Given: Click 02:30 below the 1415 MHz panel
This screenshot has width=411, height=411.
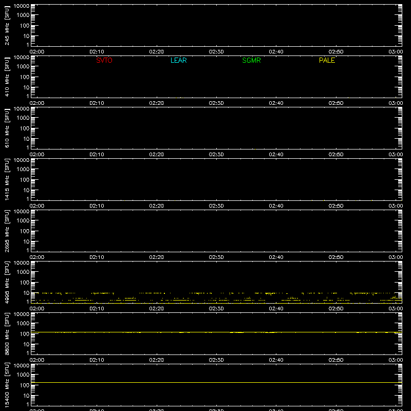Looking at the screenshot, I should [216, 206].
